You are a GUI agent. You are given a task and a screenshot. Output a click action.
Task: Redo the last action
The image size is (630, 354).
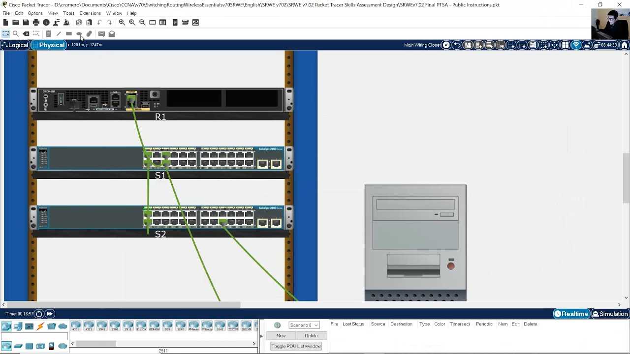coord(110,22)
